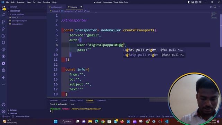The width and height of the screenshot is (222, 125).
Task: Click the Windows taskbar Search box
Action: [67, 122]
